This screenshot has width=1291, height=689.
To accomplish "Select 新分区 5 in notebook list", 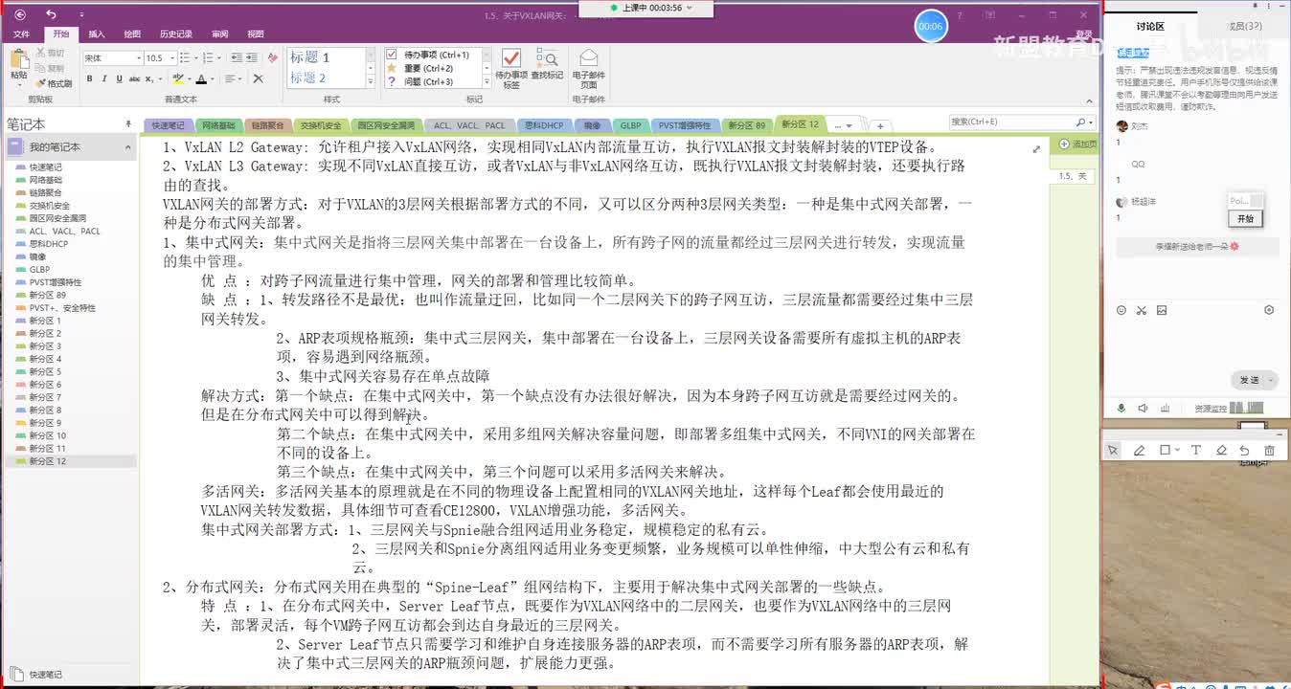I will [45, 371].
